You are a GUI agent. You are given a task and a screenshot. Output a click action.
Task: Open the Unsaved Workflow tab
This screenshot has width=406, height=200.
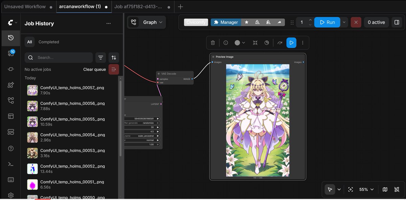pyautogui.click(x=28, y=7)
